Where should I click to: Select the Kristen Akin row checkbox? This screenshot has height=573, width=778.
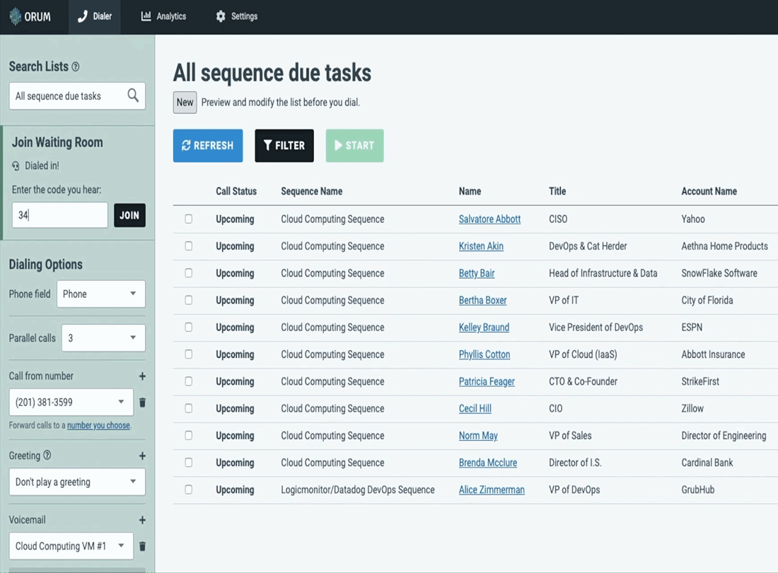point(189,246)
